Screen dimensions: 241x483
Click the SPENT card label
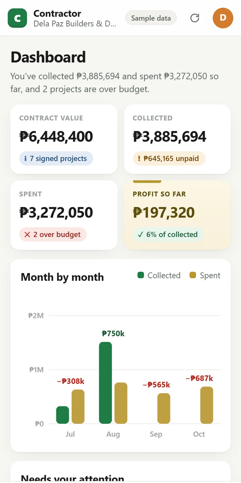pos(30,194)
